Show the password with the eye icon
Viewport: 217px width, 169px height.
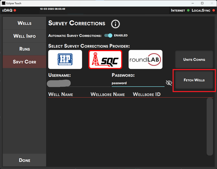(x=169, y=83)
